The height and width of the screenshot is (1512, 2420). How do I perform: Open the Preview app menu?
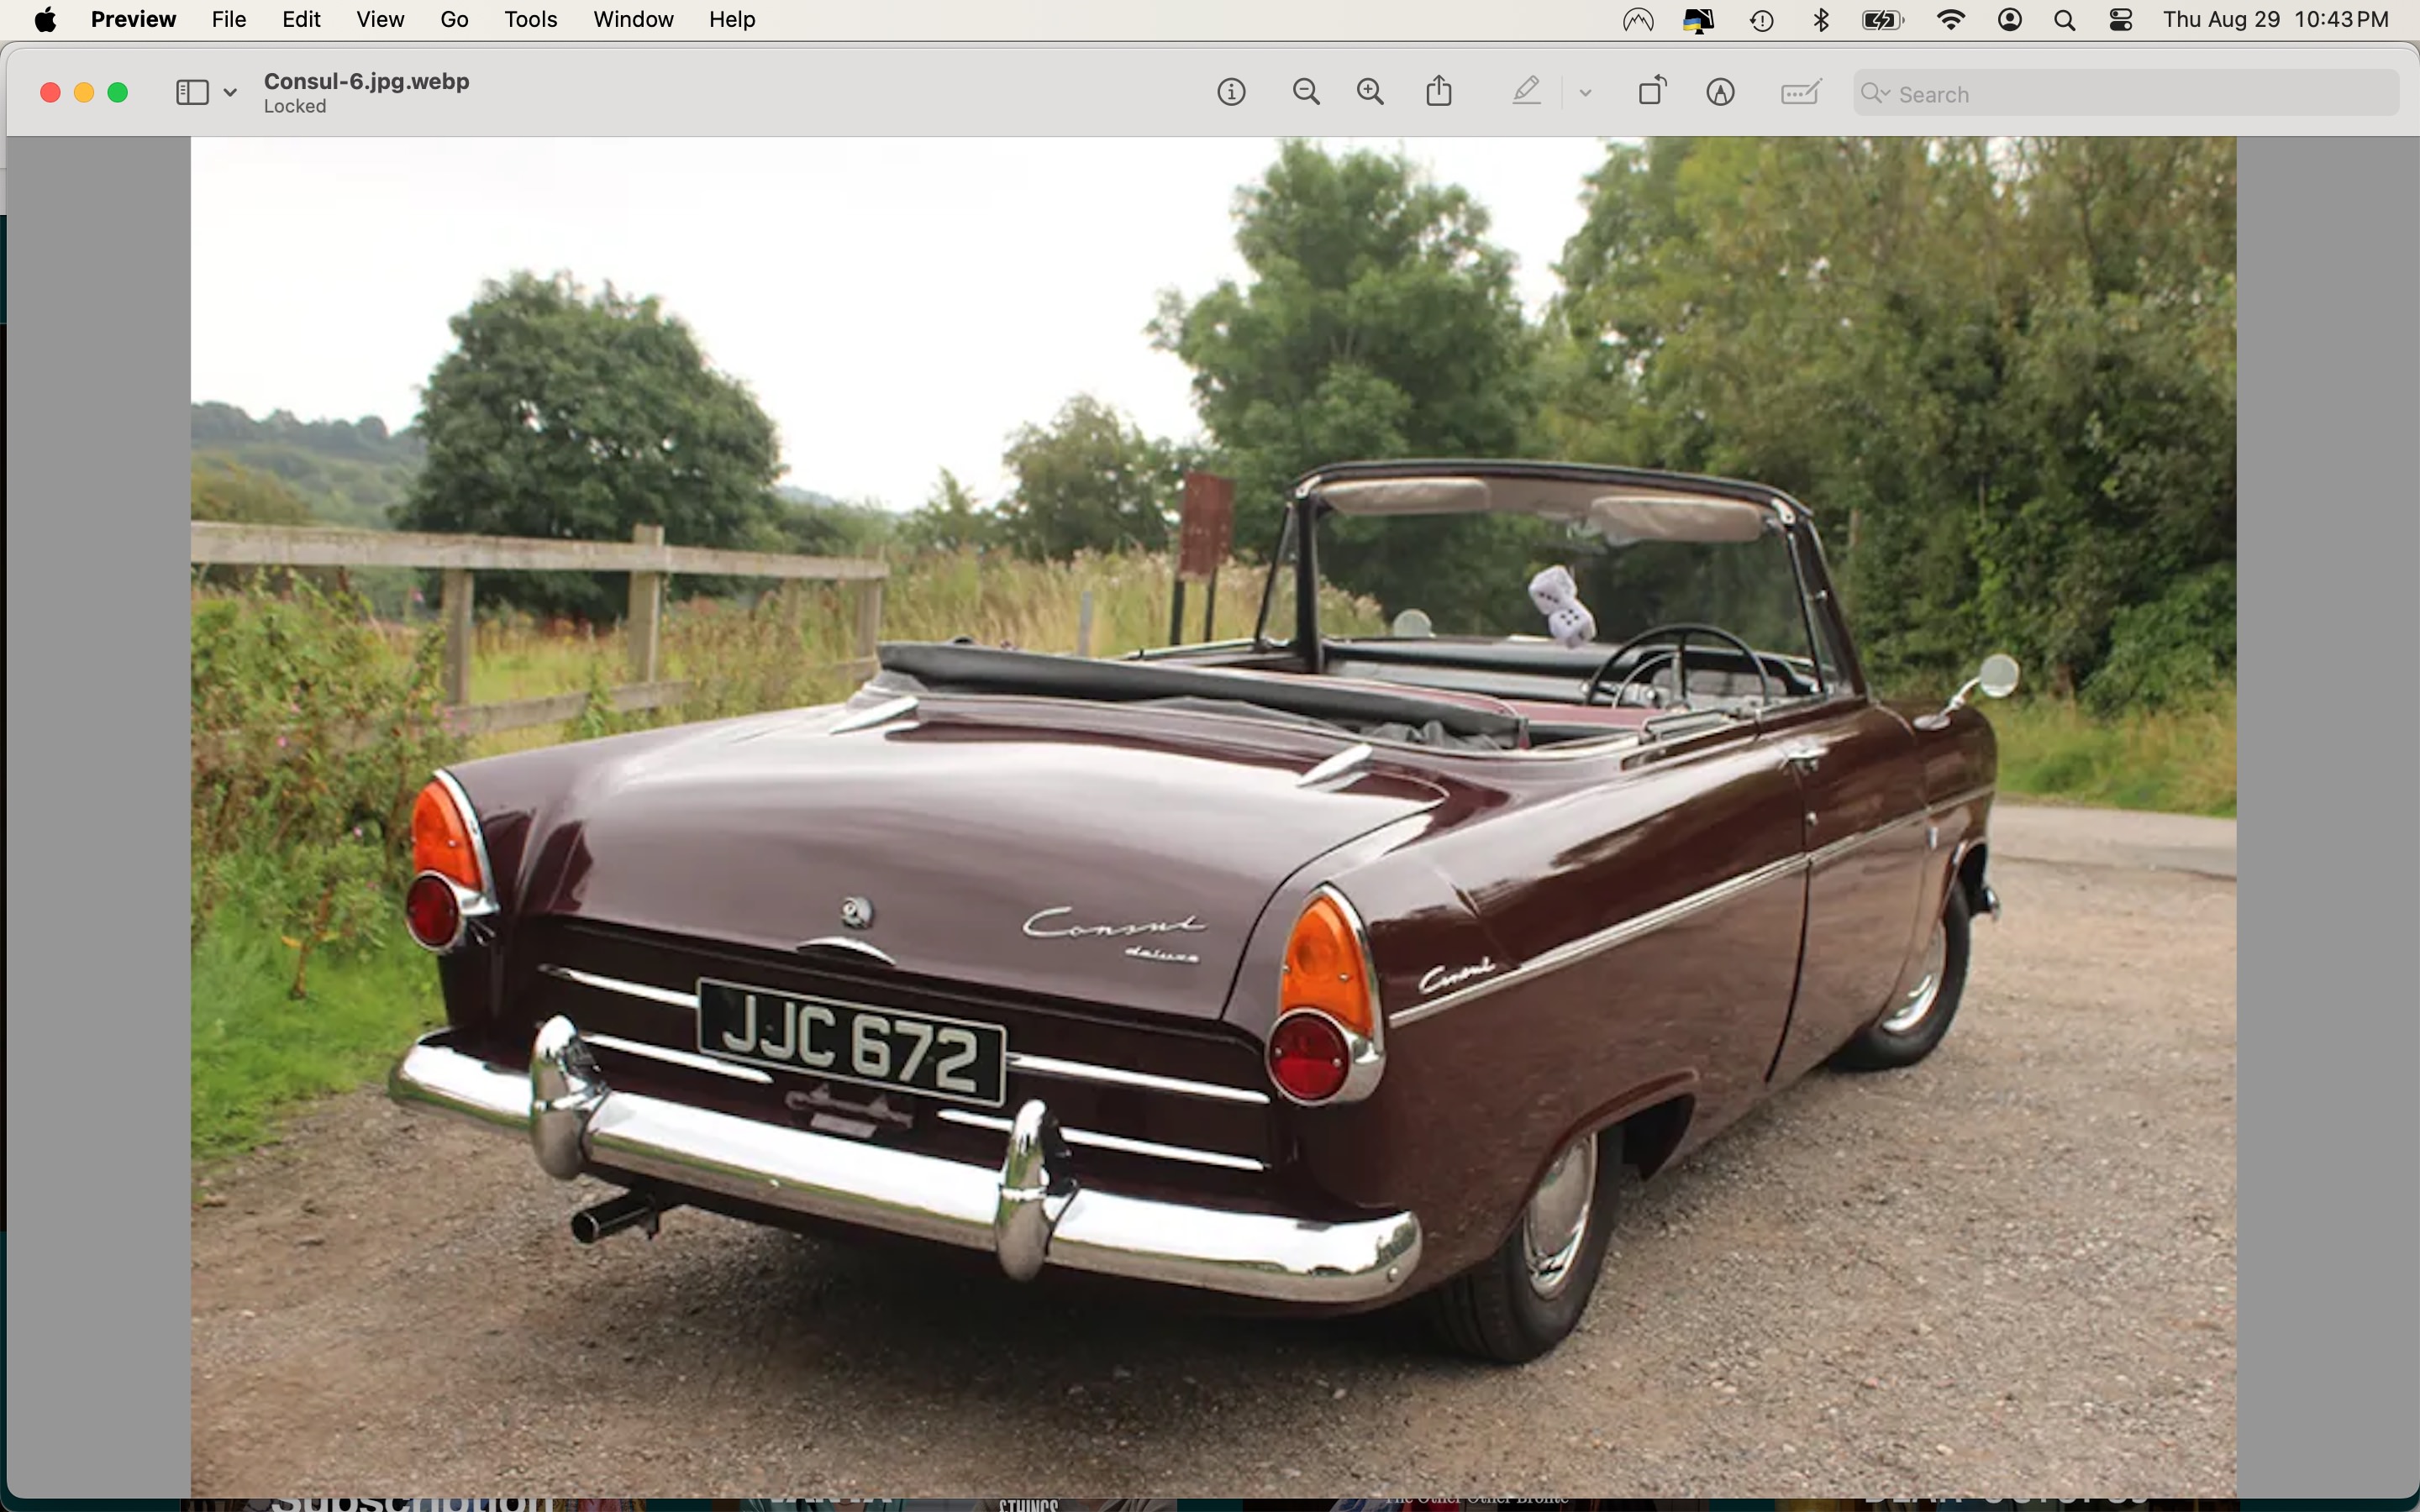click(133, 20)
